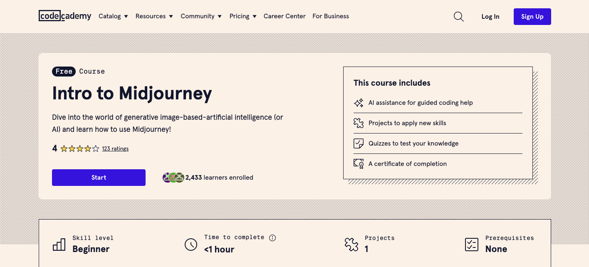Image resolution: width=589 pixels, height=267 pixels.
Task: Click the certificate of completion icon
Action: pyautogui.click(x=359, y=163)
